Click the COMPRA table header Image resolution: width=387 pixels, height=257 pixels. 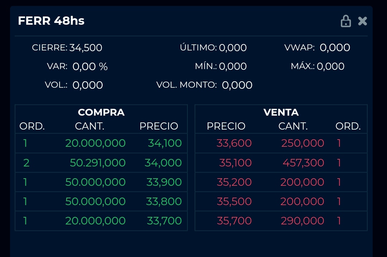tap(101, 112)
